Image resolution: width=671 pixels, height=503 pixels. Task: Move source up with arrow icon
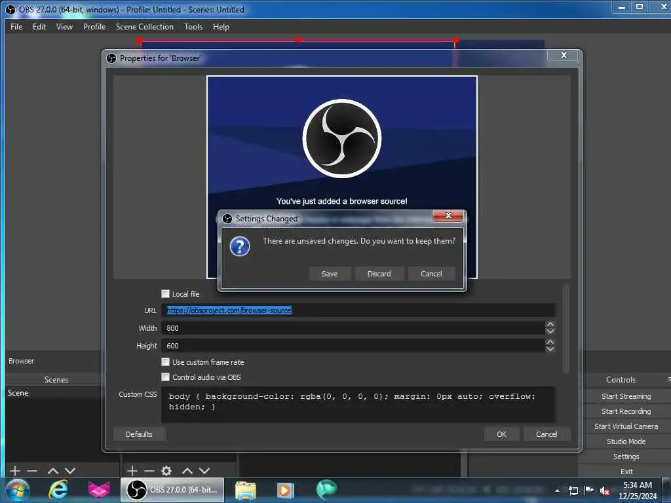pos(187,471)
